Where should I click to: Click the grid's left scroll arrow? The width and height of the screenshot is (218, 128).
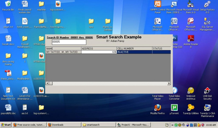click(47, 83)
